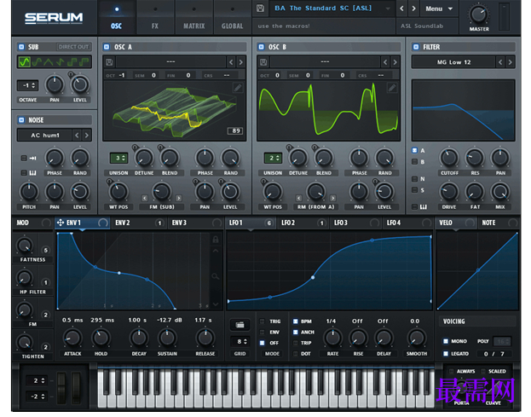Screen dimensions: 531x417
Task: Switch to the MATRIX tab
Action: click(x=194, y=18)
